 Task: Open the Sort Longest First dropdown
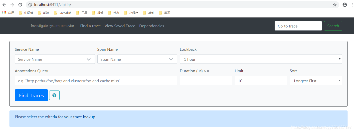coord(316,81)
